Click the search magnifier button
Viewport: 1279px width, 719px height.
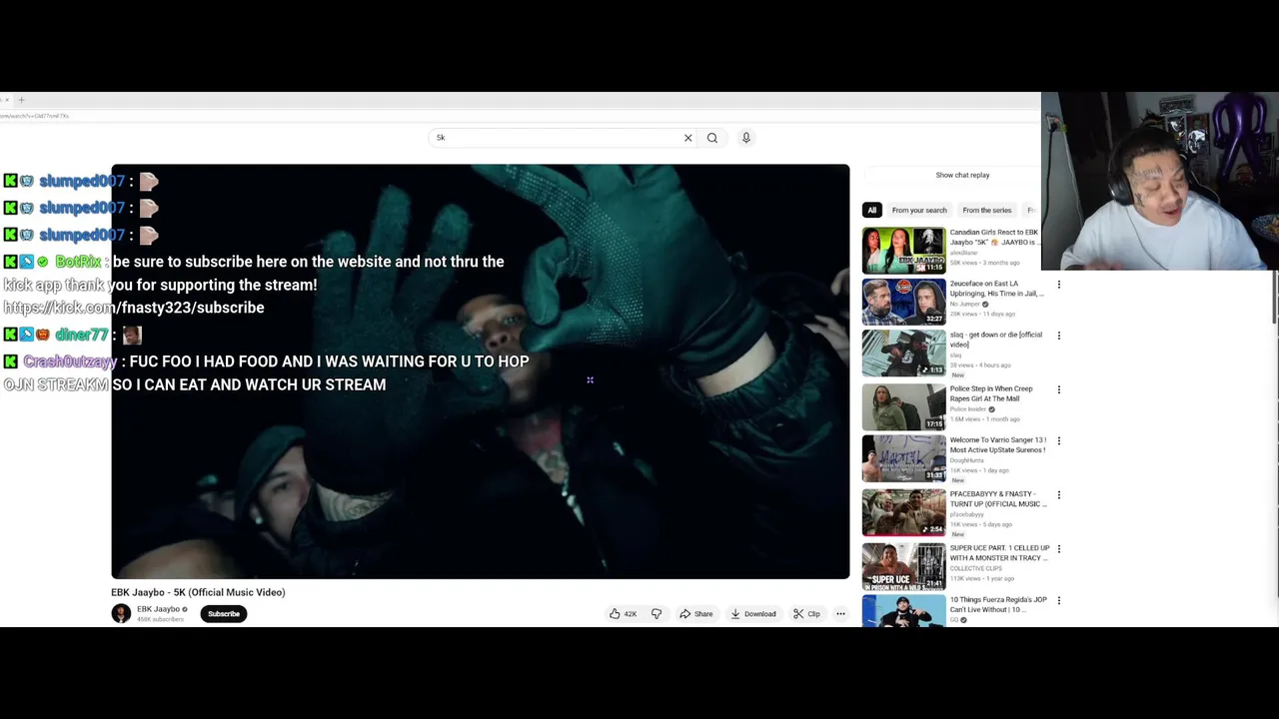point(712,138)
